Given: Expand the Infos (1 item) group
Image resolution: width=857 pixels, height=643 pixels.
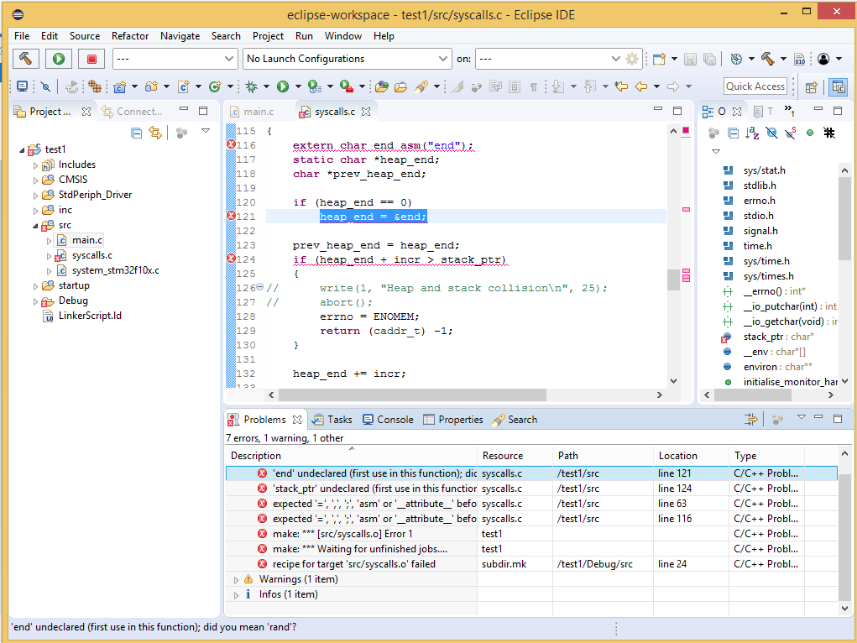Looking at the screenshot, I should click(x=236, y=595).
